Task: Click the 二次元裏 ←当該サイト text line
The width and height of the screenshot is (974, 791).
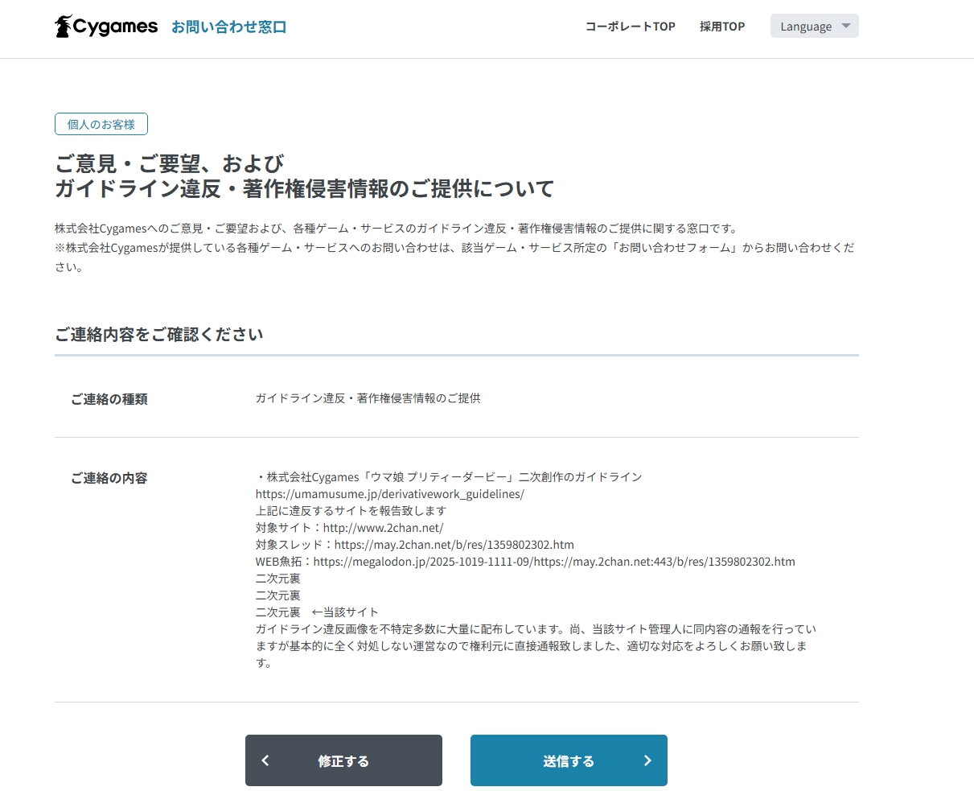Action: (317, 612)
